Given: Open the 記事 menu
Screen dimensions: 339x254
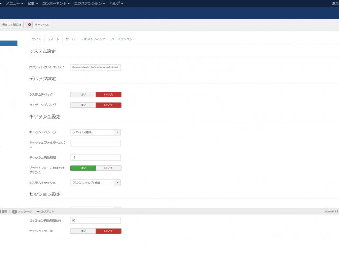Looking at the screenshot, I should [32, 4].
